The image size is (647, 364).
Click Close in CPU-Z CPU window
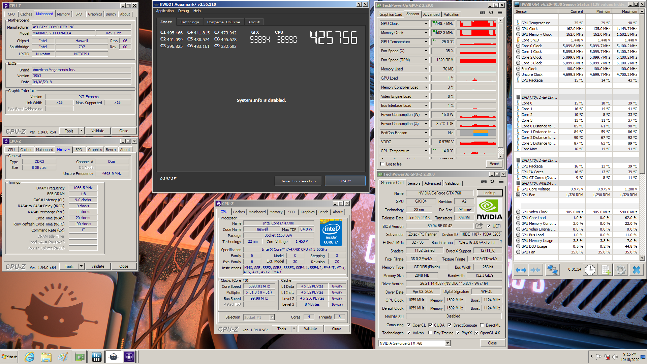click(x=336, y=329)
